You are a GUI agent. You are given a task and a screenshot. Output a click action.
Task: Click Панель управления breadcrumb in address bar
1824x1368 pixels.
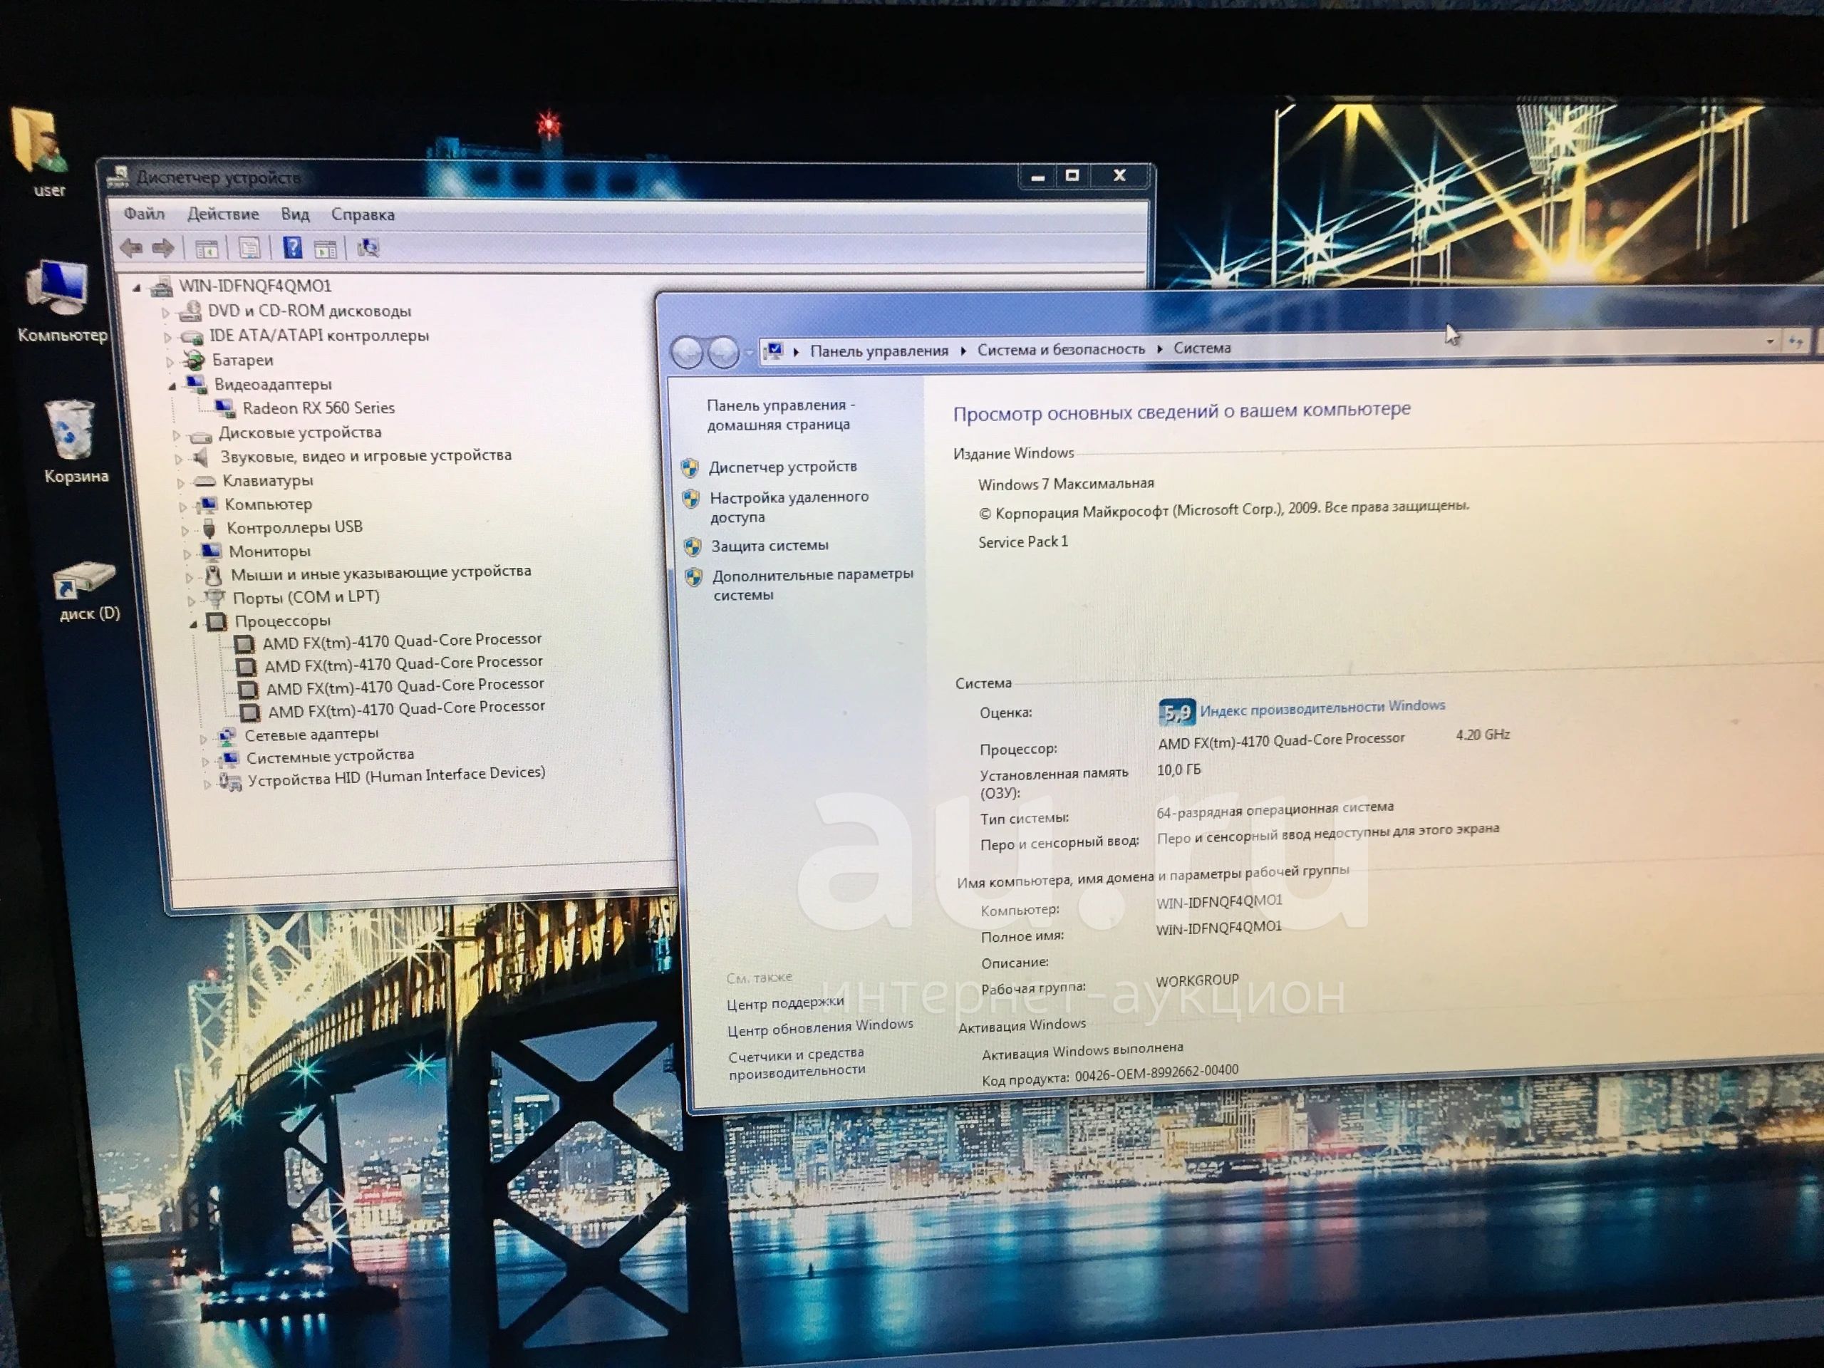(x=879, y=351)
